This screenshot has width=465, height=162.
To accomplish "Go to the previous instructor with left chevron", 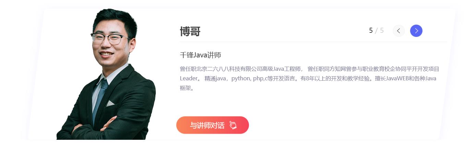I will (398, 31).
